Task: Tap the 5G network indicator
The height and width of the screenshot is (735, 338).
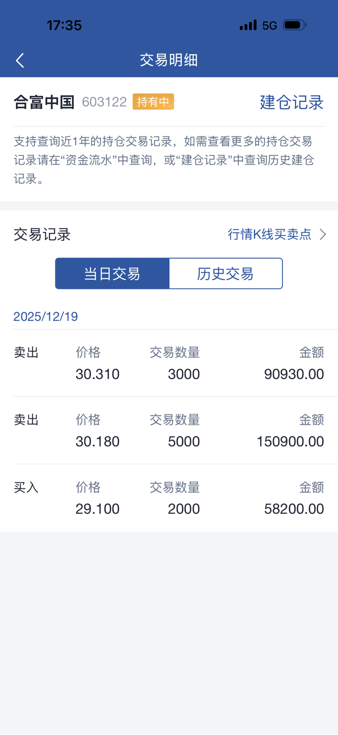Action: (x=269, y=26)
